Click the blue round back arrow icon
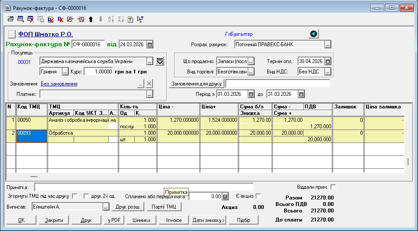This screenshot has height=231, width=418. pos(314,34)
